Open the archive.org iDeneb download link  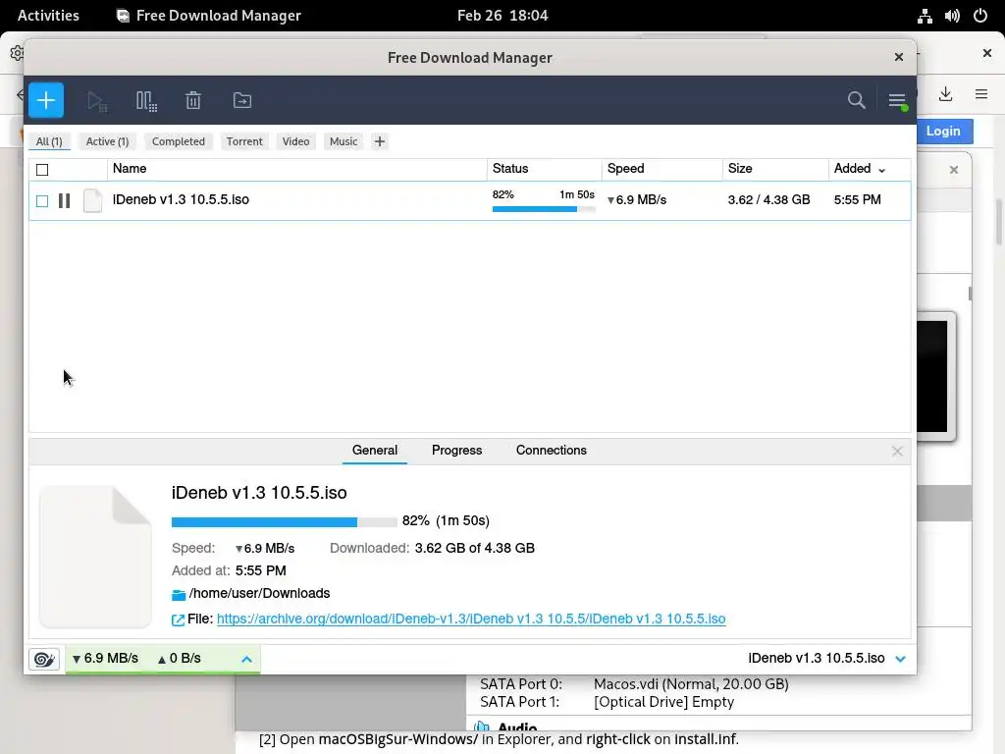point(471,619)
